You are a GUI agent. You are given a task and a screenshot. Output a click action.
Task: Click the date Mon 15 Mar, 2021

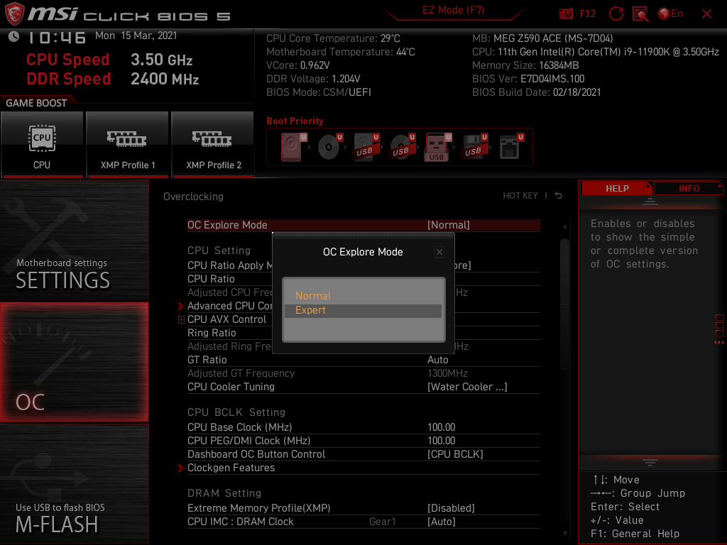pos(136,35)
